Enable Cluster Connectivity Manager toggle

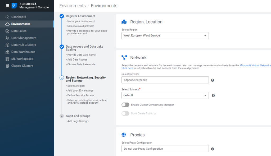click(125, 105)
